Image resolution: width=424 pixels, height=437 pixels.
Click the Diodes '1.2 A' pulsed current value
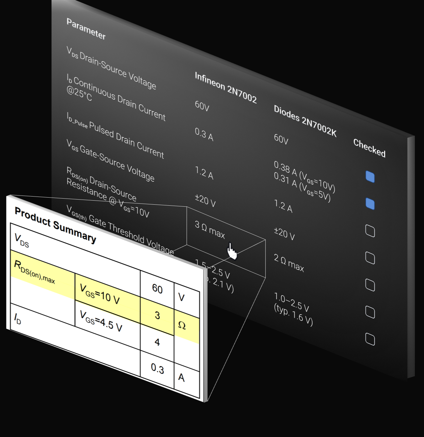[283, 206]
